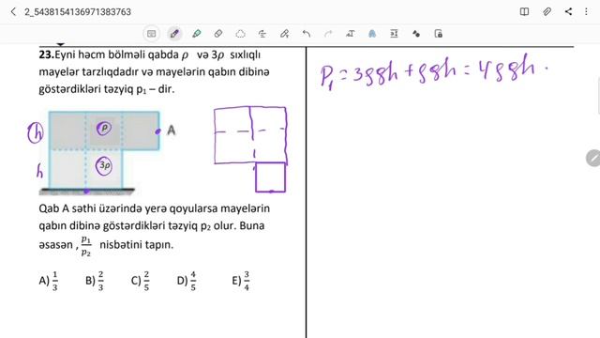Open the insert space tool

[x=394, y=34]
